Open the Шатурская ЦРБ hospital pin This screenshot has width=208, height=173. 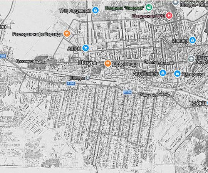[x=169, y=16]
